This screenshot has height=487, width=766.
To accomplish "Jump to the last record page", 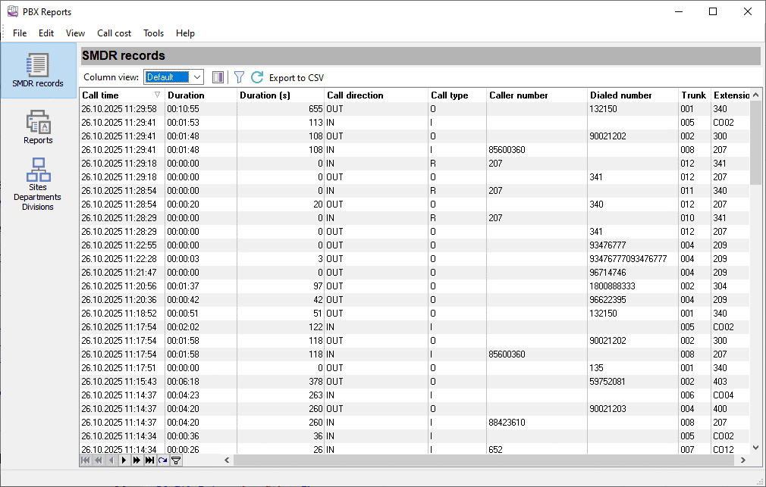I will (148, 460).
